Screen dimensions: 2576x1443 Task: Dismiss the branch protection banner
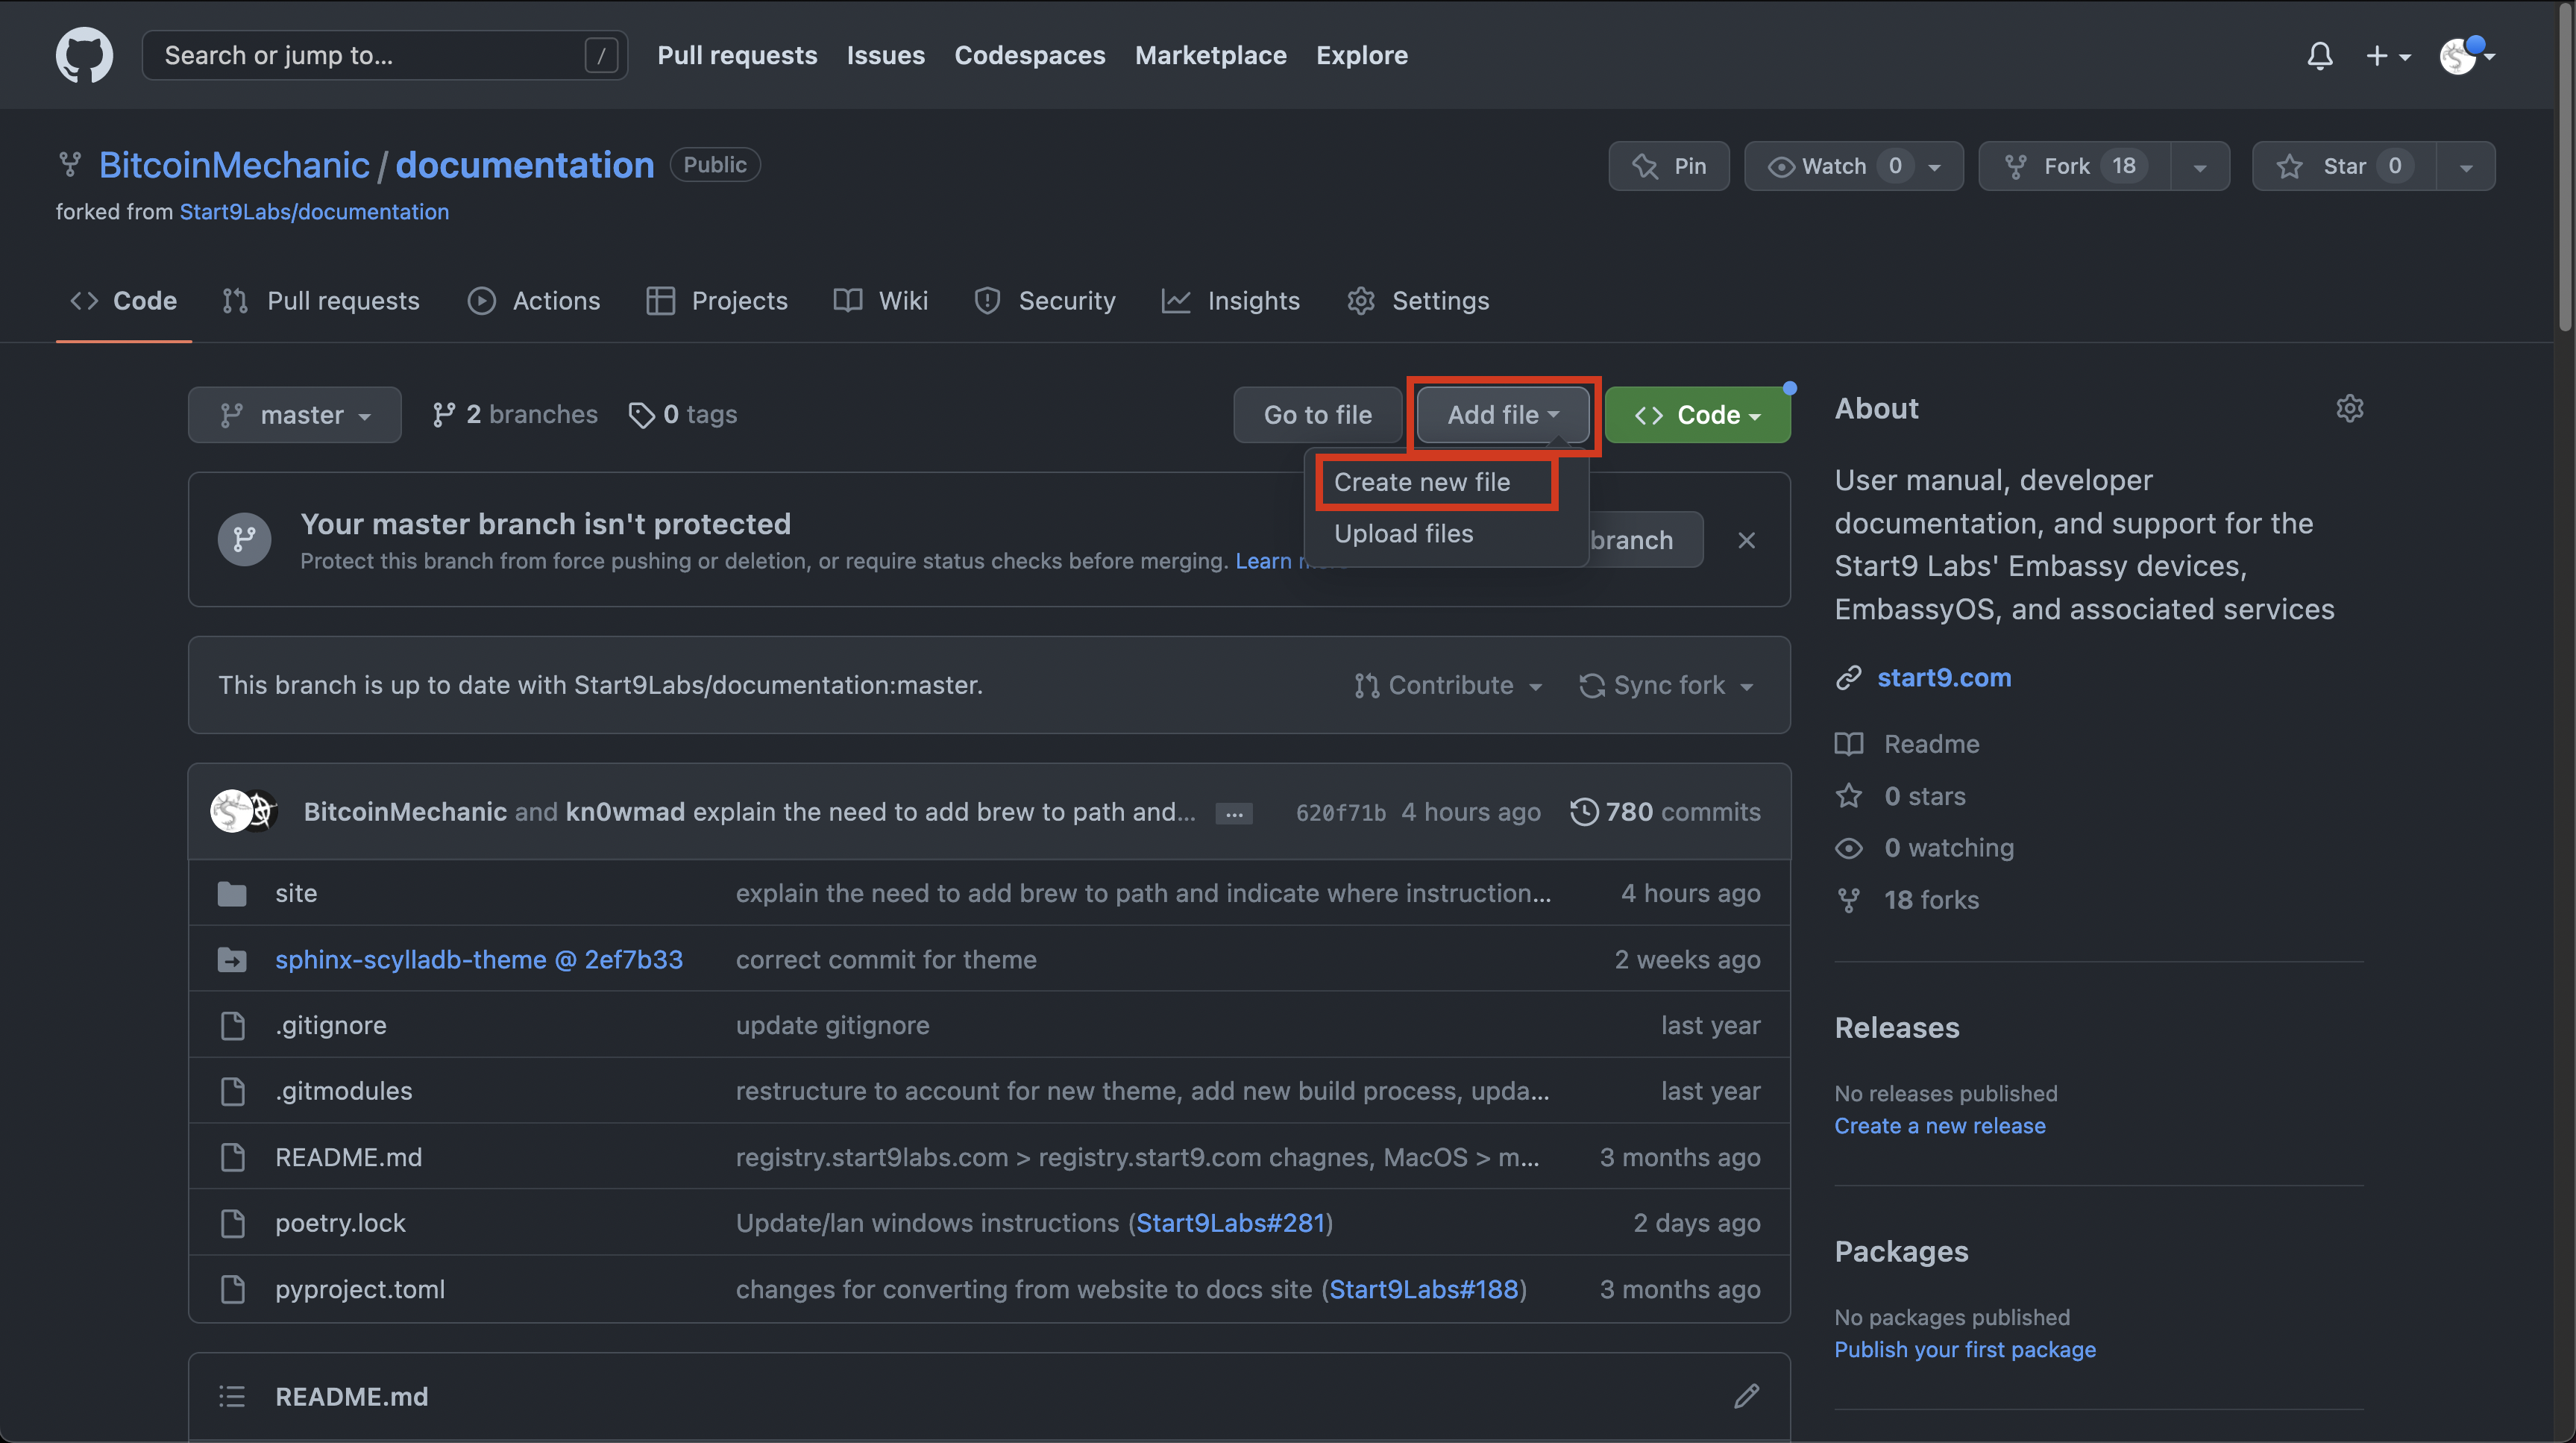1746,540
